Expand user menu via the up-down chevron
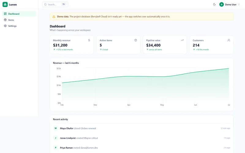The width and height of the screenshot is (245, 153). tap(239, 5)
